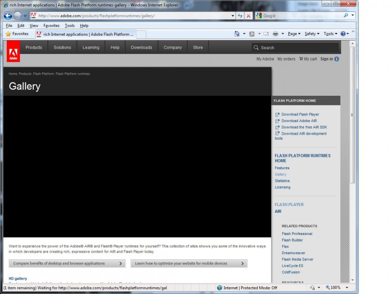Expand the feeds dropdown arrow
Screen dimensions: 389x294
259,34
